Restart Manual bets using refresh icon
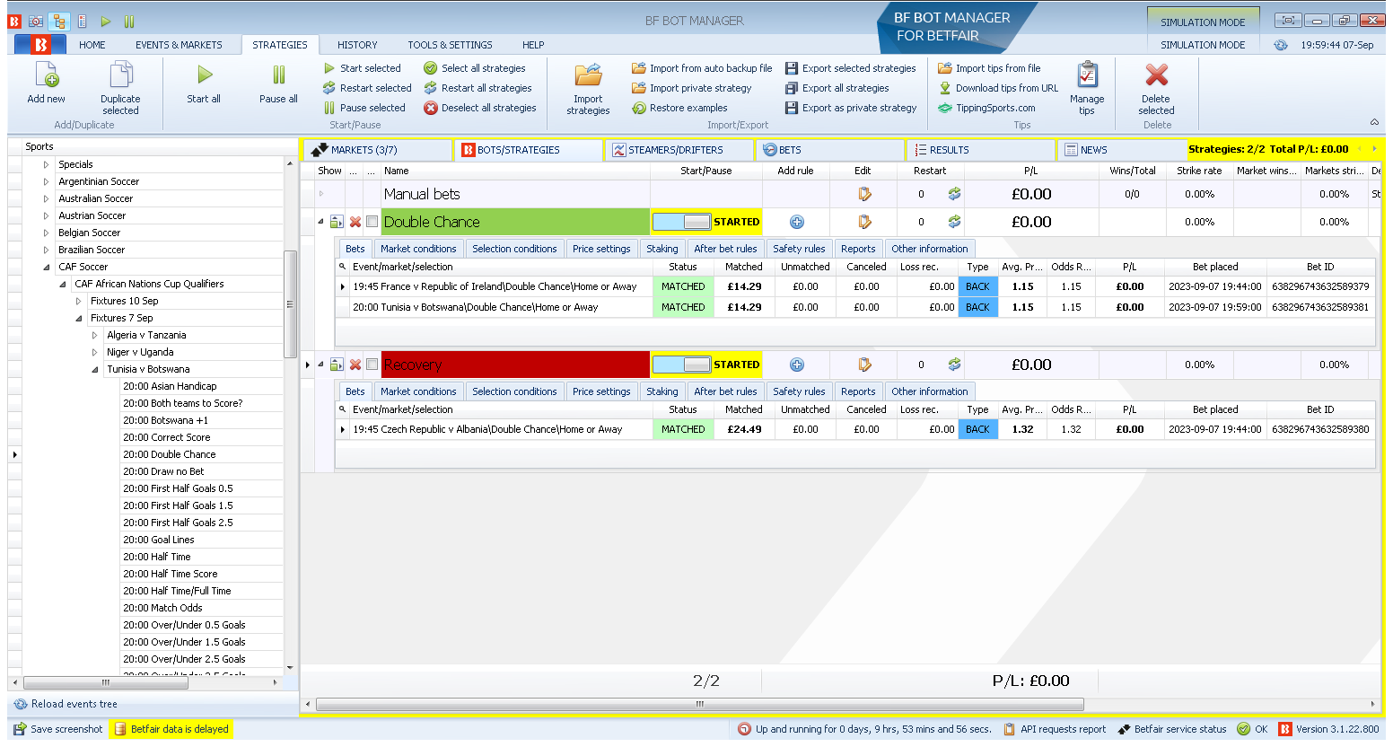Viewport: 1393px width, 747px height. click(954, 194)
